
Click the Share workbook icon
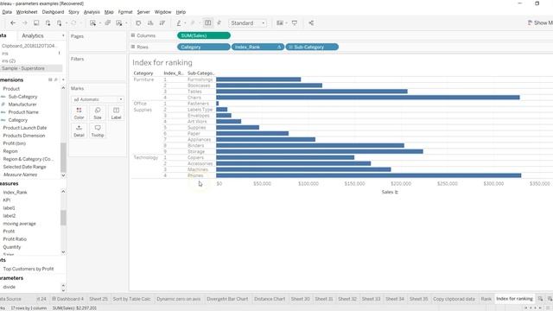pos(311,23)
